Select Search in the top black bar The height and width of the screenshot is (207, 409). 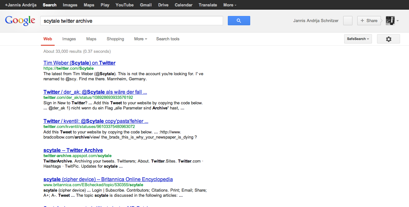pyautogui.click(x=50, y=5)
